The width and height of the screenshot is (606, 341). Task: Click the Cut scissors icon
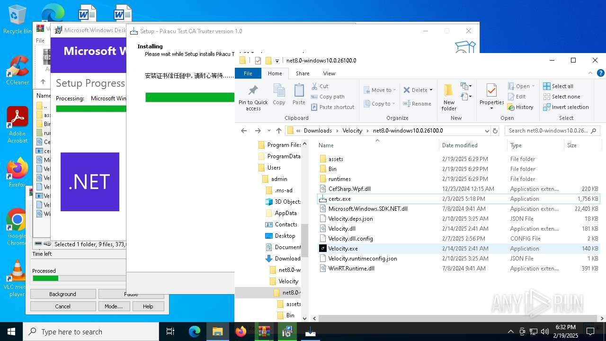[314, 86]
